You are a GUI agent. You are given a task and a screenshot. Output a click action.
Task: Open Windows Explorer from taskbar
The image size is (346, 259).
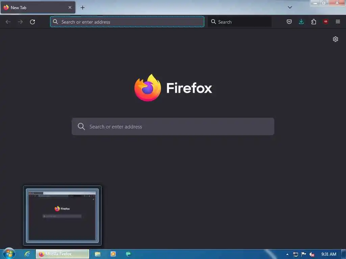point(98,254)
